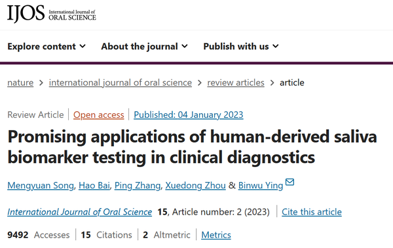Expand the Explore content menu
393x248 pixels.
[x=47, y=46]
